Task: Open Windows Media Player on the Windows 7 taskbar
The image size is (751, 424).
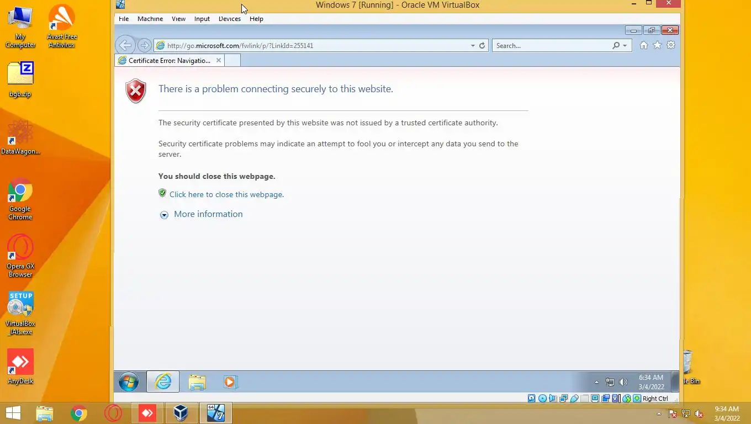Action: pos(230,382)
